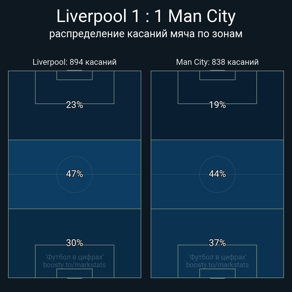
Task: Click the Liverpool 1 : 1 Man City title
Action: [146, 16]
